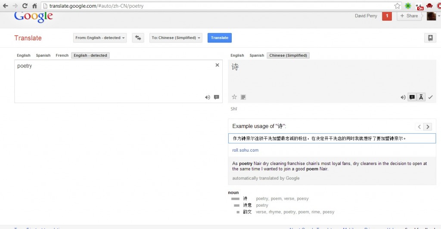This screenshot has width=441, height=229.
Task: Select Spanish as target language
Action: [257, 55]
